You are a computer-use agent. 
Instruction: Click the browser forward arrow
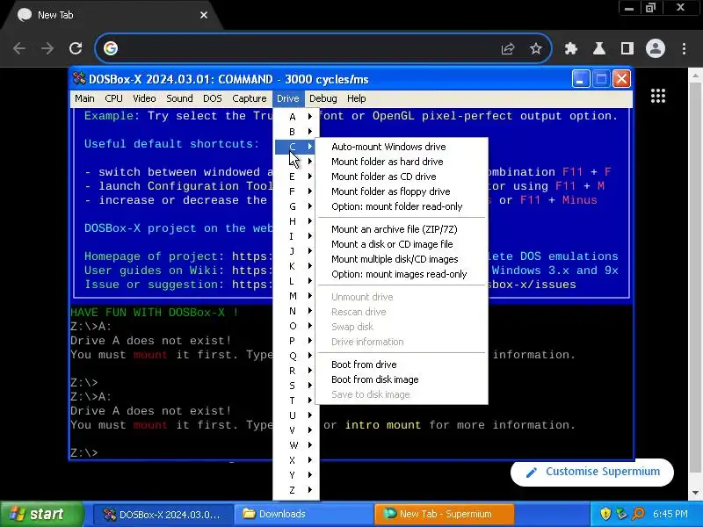coord(47,48)
